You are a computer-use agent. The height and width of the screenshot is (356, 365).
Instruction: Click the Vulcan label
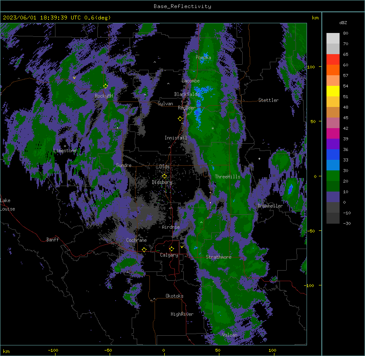(230, 335)
